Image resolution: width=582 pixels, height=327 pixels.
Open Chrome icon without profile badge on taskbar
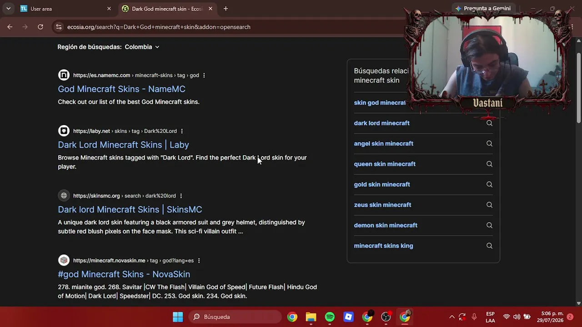(x=292, y=317)
